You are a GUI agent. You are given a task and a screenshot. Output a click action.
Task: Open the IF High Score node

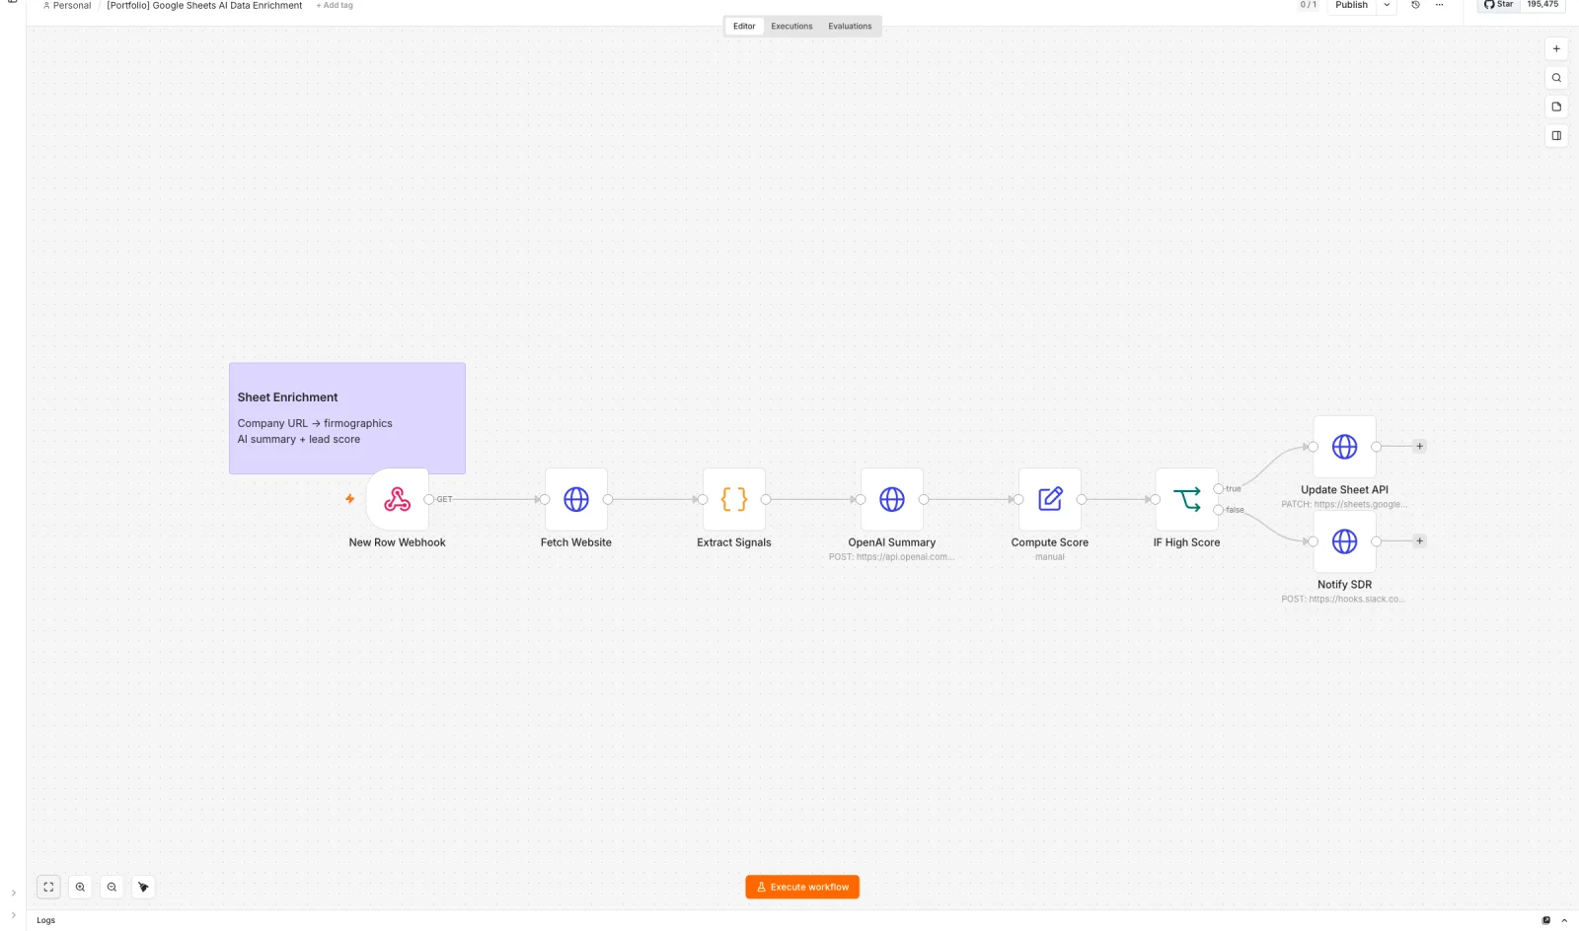[1186, 499]
